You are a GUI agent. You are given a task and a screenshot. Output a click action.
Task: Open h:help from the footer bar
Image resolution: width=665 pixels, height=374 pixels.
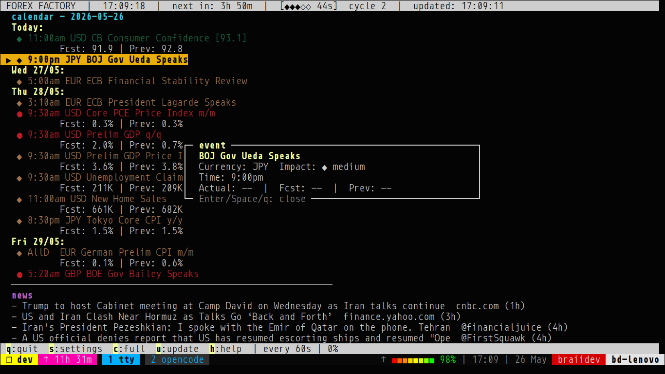coord(225,349)
